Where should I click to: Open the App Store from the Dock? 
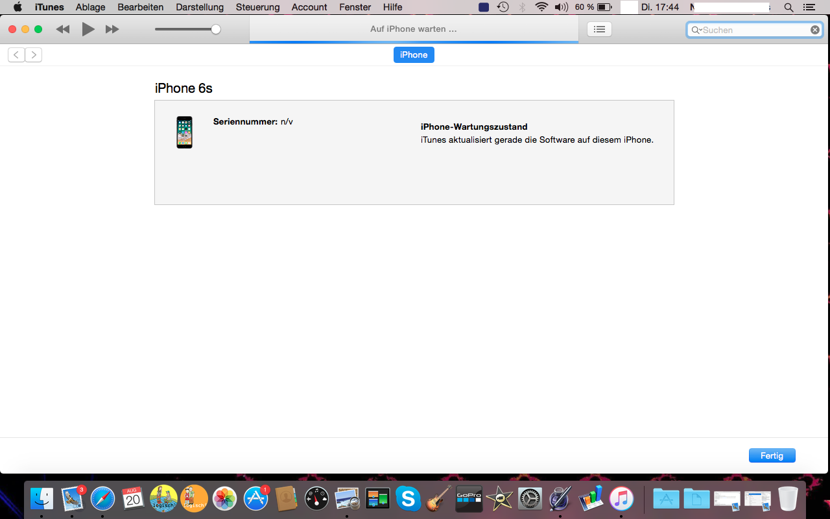coord(256,498)
